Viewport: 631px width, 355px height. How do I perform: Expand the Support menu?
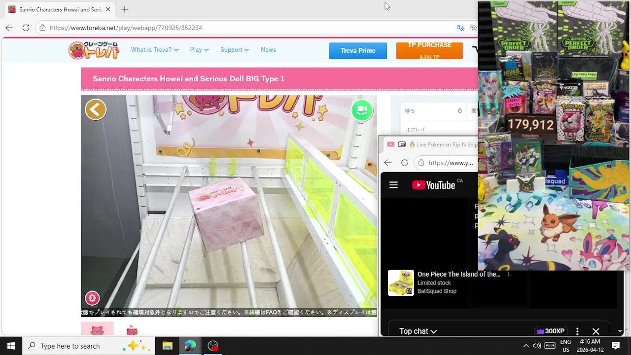point(235,50)
